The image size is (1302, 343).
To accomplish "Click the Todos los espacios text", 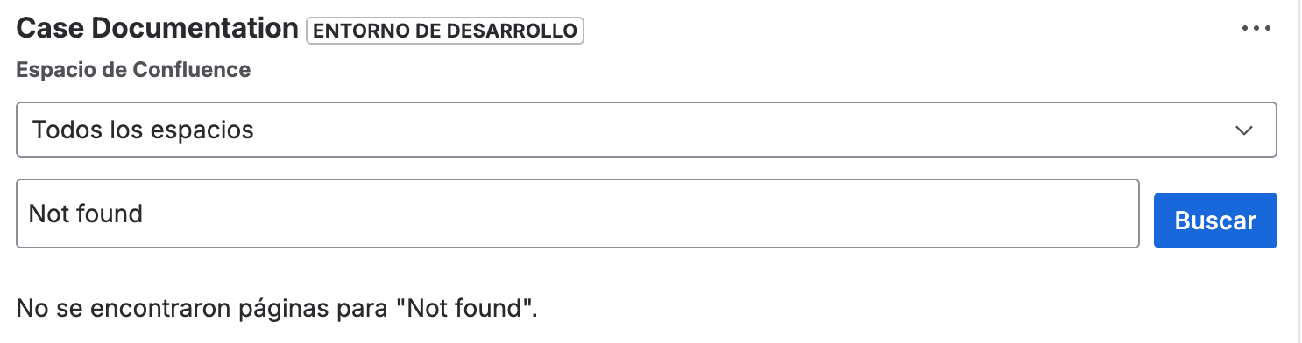I will point(143,130).
